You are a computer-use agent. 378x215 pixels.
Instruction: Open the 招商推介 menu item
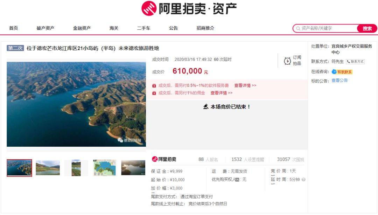tap(205, 28)
